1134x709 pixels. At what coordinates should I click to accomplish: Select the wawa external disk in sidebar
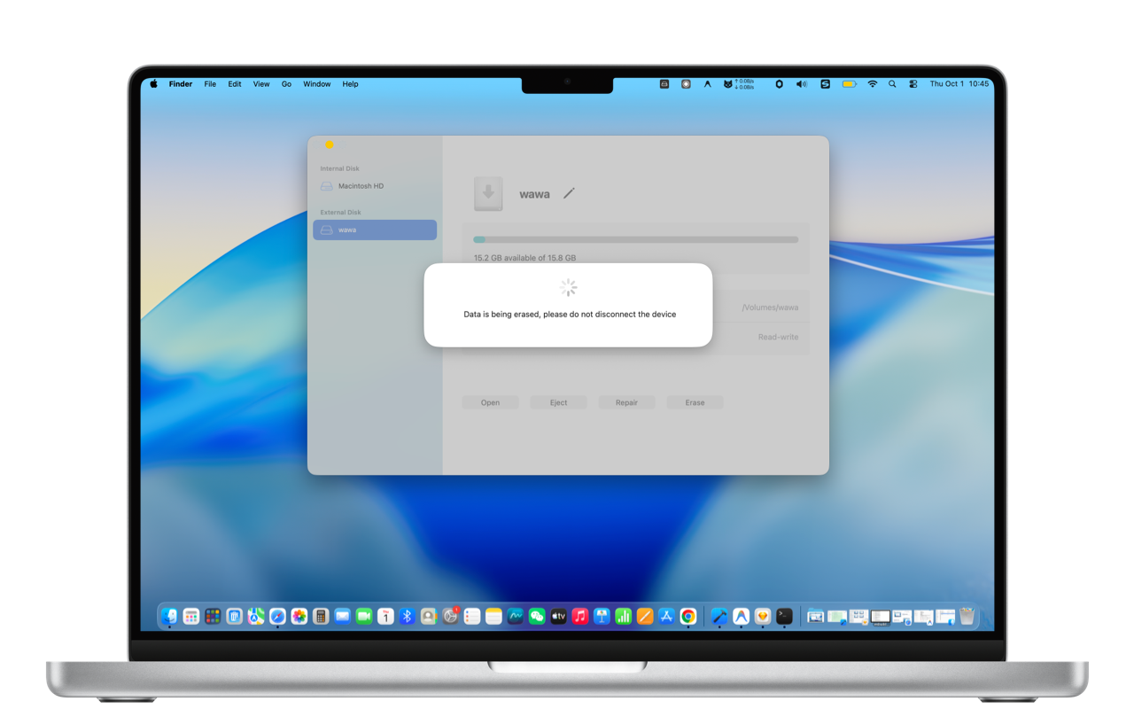[375, 230]
